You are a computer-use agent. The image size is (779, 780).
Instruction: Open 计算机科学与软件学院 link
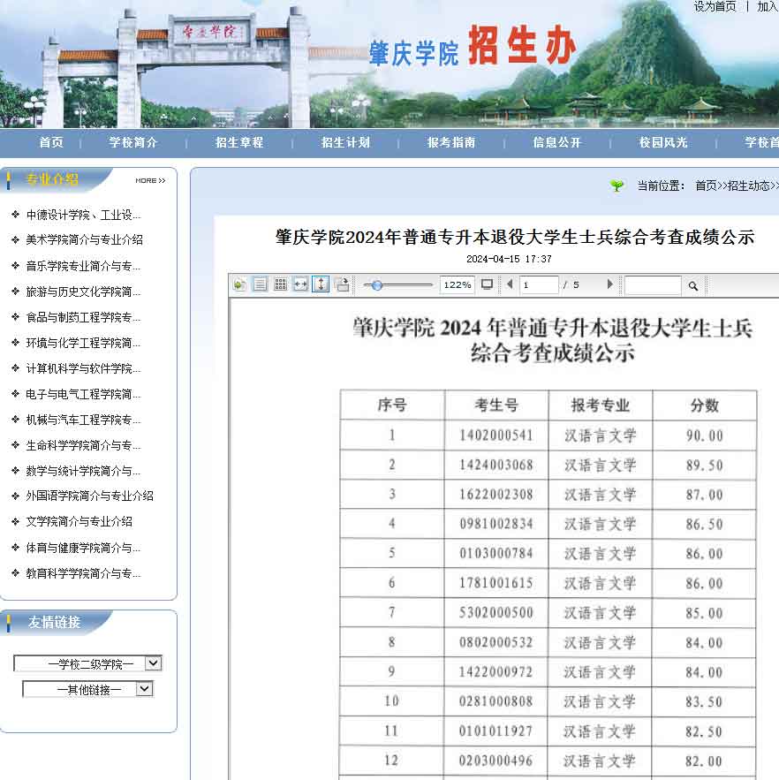(x=83, y=368)
